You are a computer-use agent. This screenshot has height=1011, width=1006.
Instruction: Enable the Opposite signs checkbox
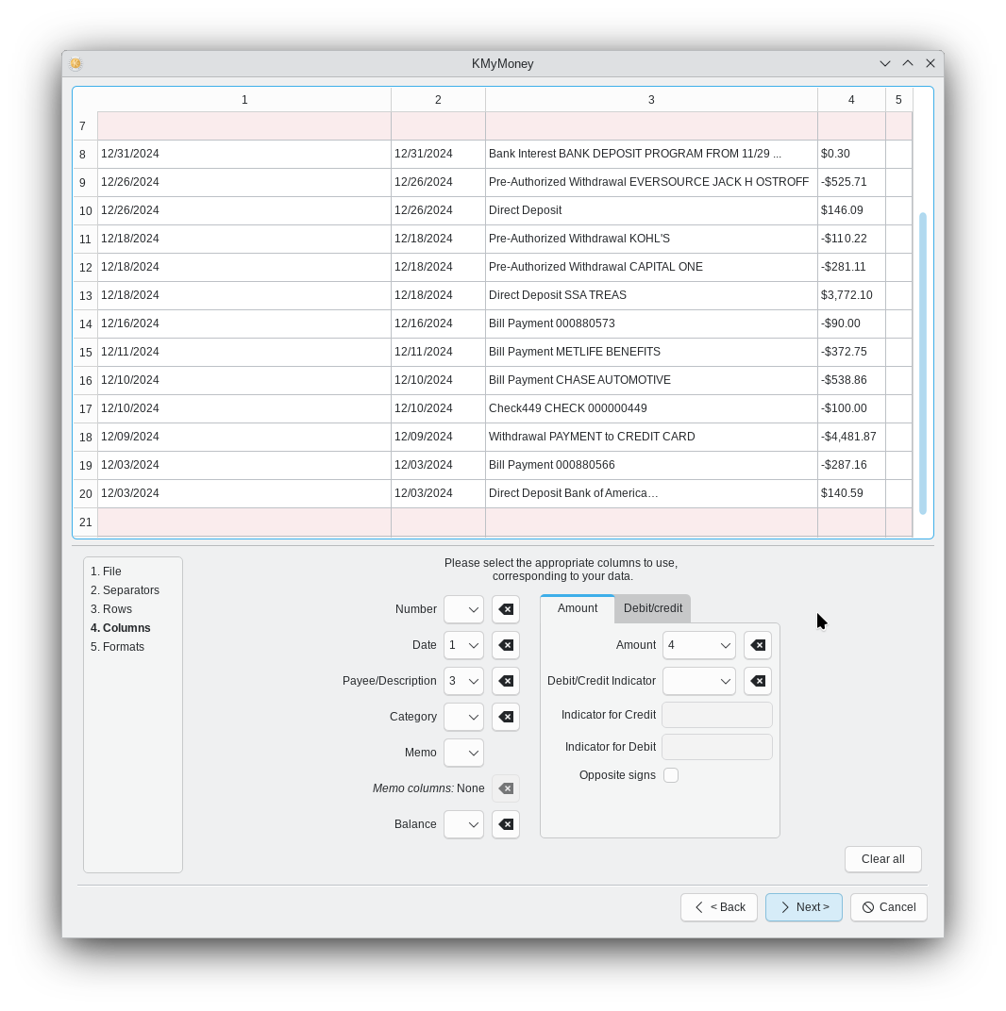point(671,774)
